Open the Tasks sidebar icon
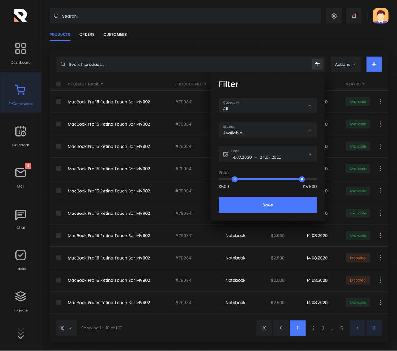This screenshot has height=351, width=397. pyautogui.click(x=21, y=255)
